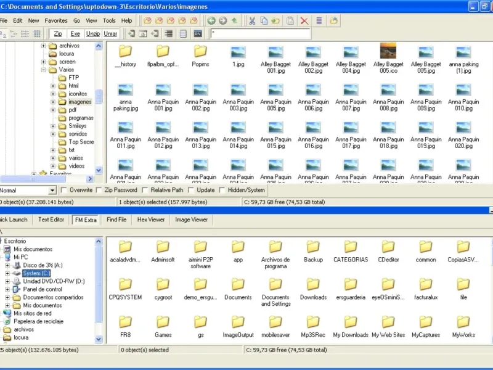This screenshot has width=493, height=370.
Task: Click the Cut scissors icon in toolbar
Action: tap(251, 20)
